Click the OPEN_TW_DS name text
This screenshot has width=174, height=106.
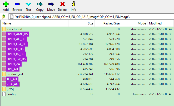[16, 59]
